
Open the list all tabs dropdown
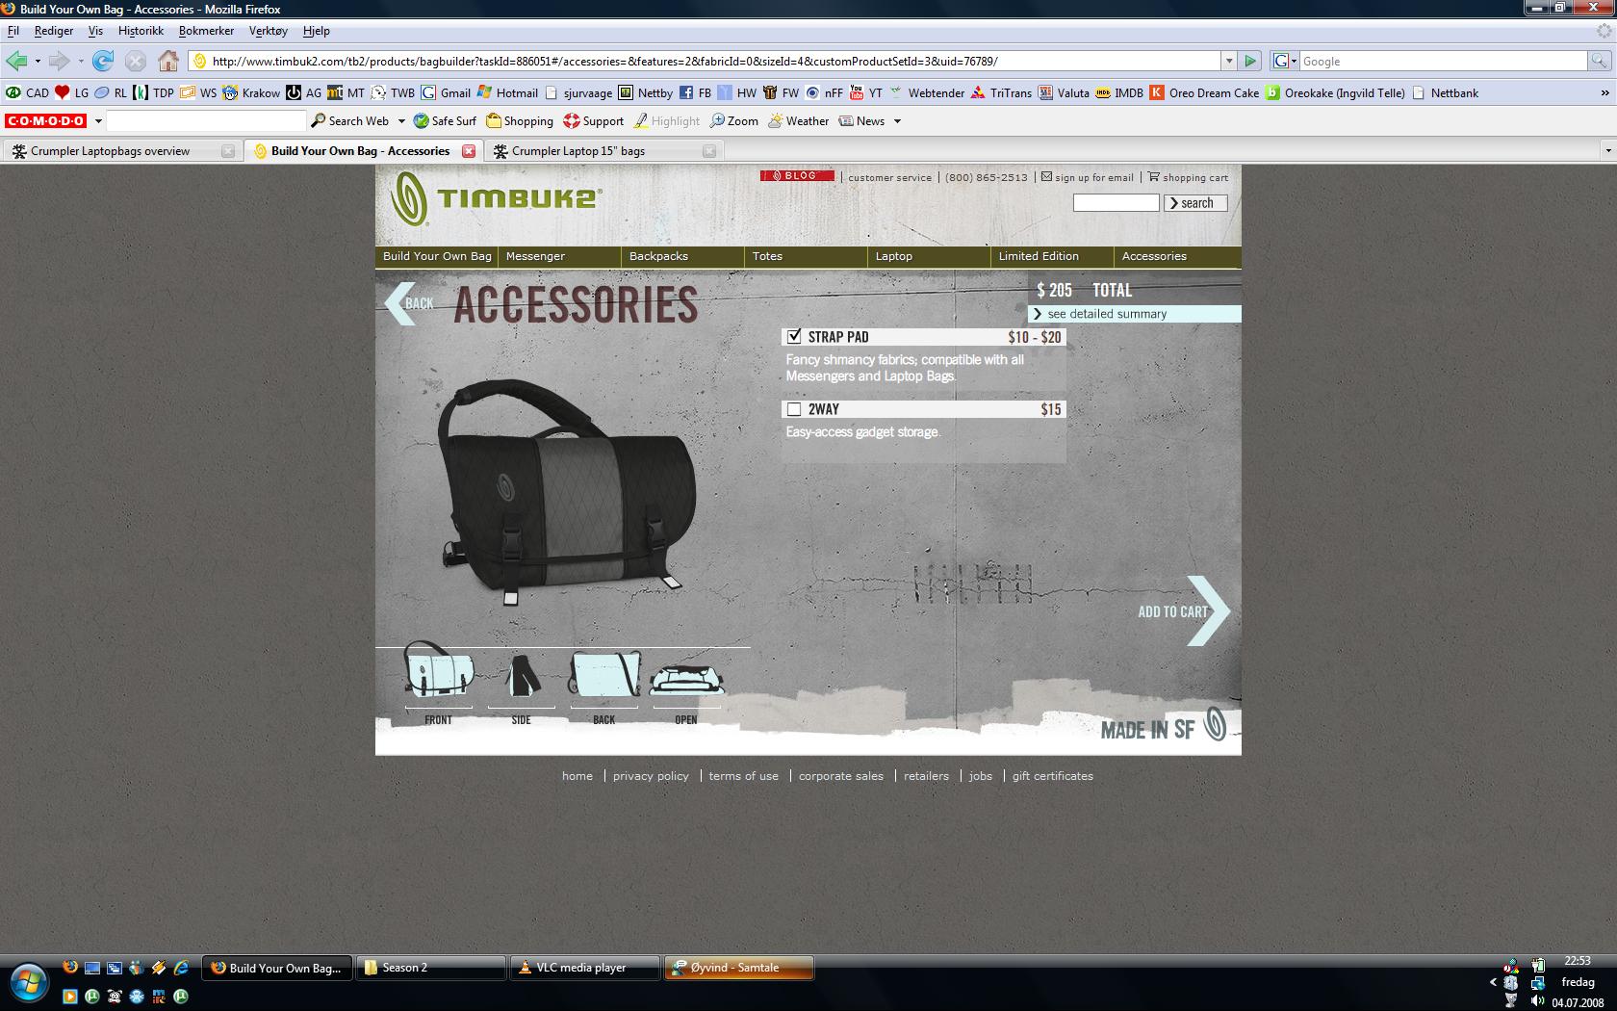click(1607, 150)
